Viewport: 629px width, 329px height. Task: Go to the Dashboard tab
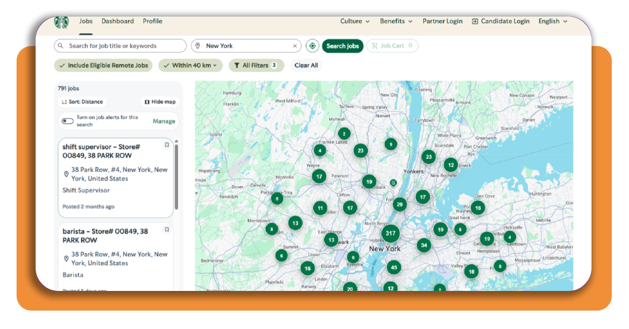point(117,21)
